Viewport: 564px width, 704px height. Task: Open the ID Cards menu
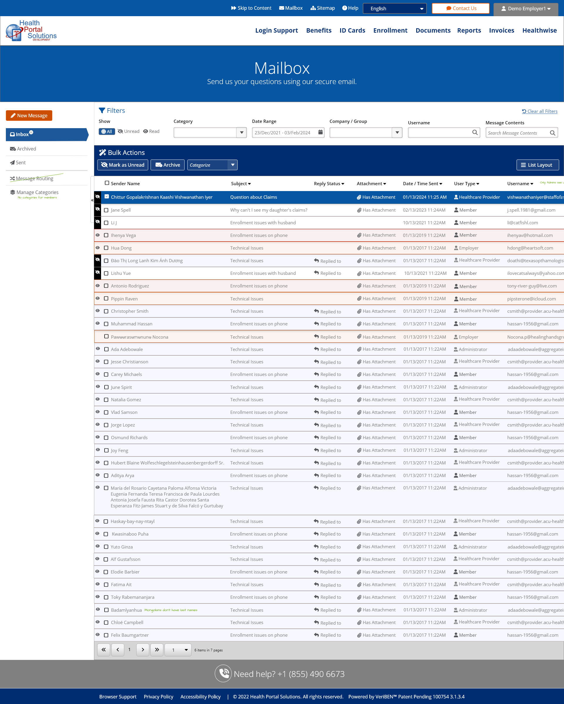(352, 30)
